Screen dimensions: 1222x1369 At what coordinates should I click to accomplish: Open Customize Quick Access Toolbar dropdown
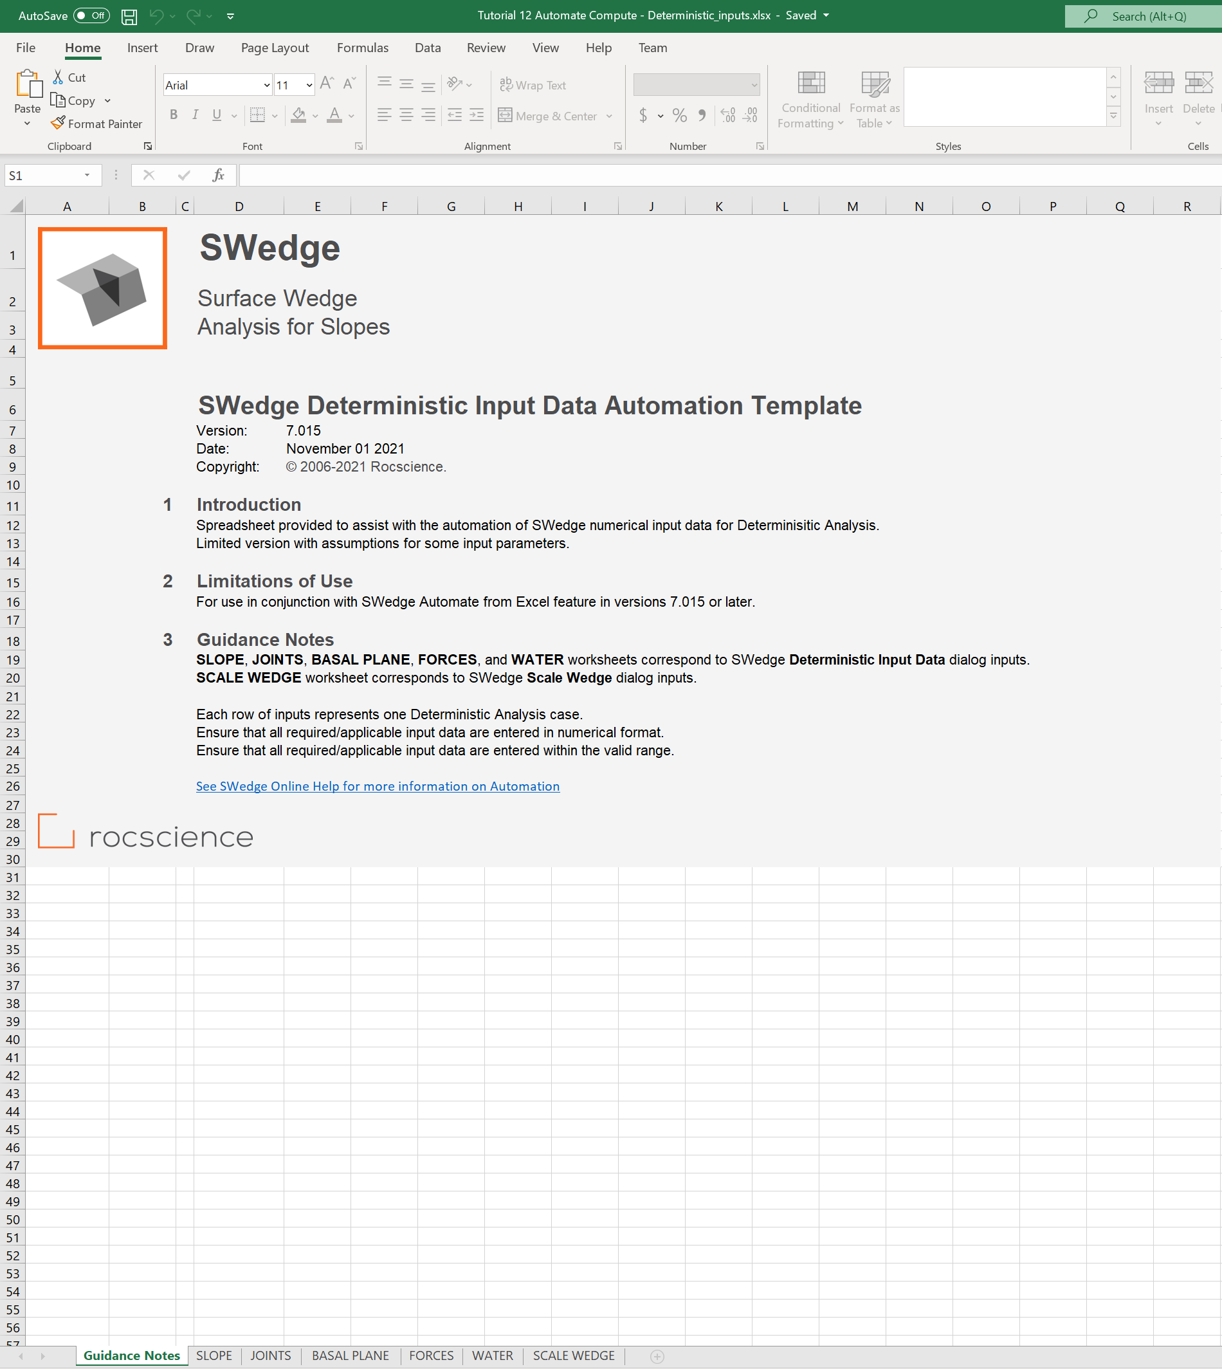230,16
